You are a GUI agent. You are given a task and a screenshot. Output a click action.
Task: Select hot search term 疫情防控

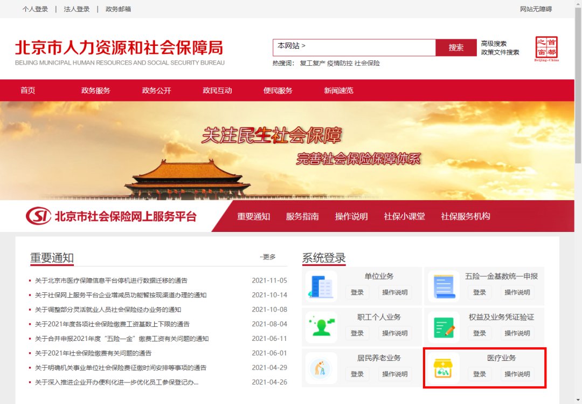[x=339, y=63]
